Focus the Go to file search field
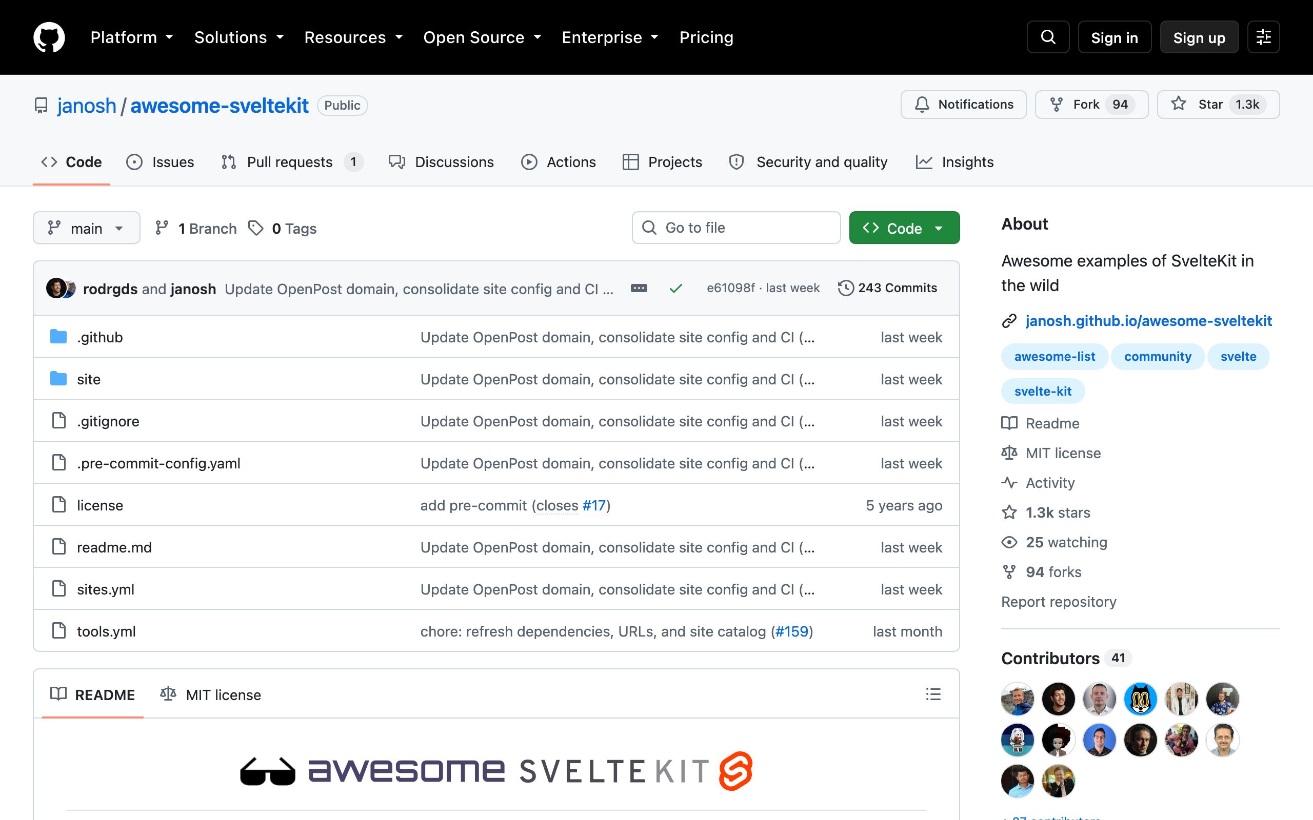This screenshot has height=820, width=1313. coord(737,228)
